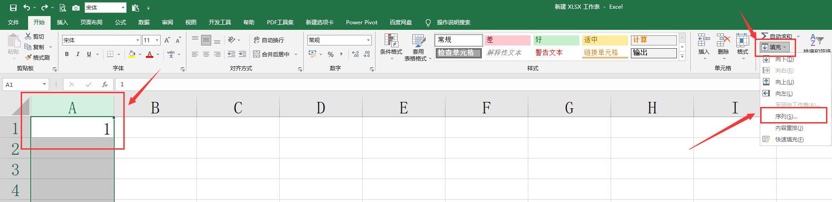Apply yellow fill color bucket
Image resolution: width=832 pixels, height=202 pixels.
tap(132, 54)
